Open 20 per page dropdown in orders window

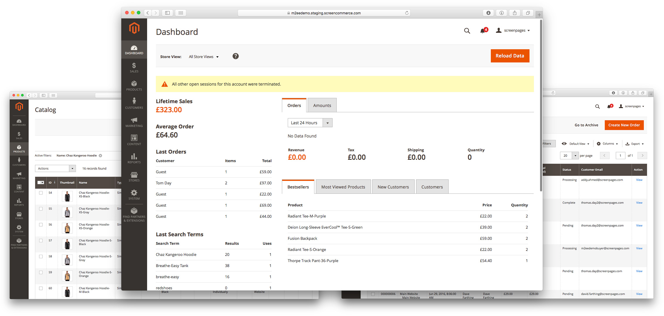coord(569,156)
